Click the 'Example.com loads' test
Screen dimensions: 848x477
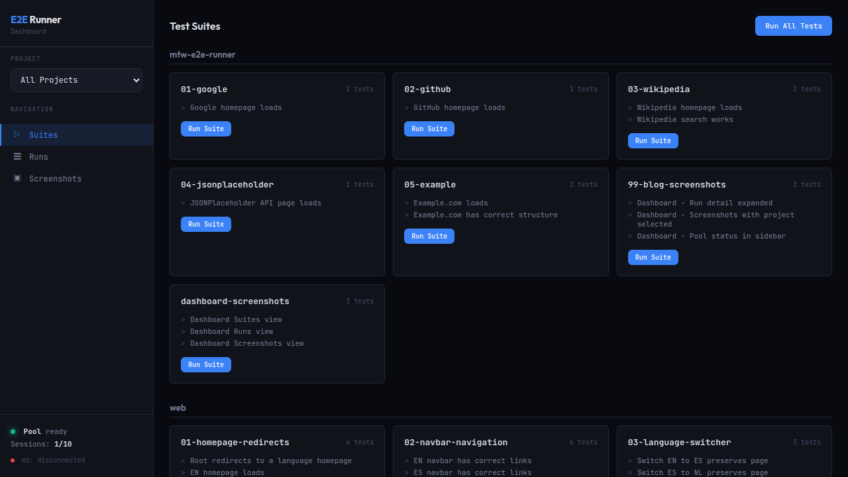click(x=450, y=203)
